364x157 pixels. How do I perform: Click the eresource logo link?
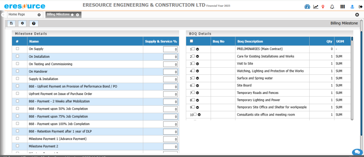24,6
